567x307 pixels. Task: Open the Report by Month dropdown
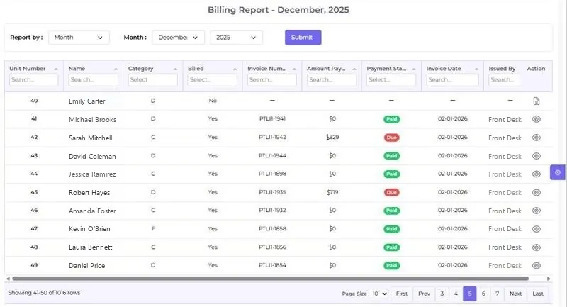(x=79, y=38)
